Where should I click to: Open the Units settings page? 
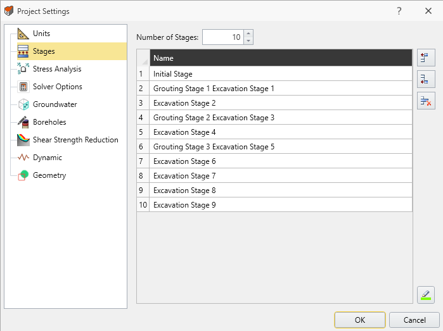(x=41, y=34)
